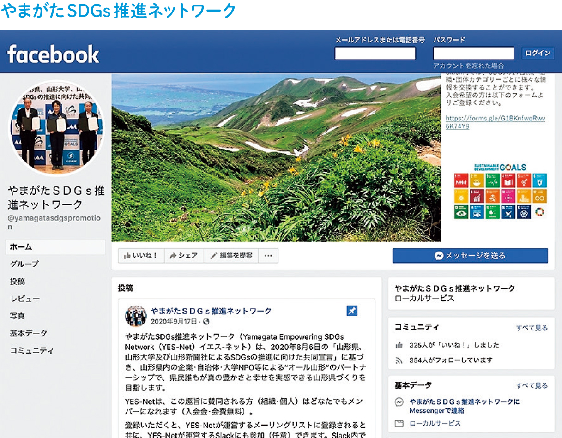Focus the email or phone number field
Viewport: 562px width, 438px height.
click(x=375, y=53)
